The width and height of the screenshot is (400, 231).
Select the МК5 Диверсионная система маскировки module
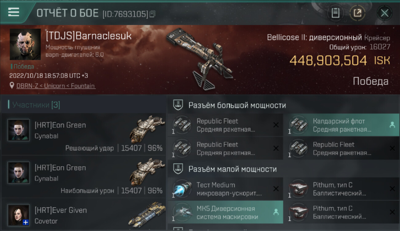(x=225, y=212)
